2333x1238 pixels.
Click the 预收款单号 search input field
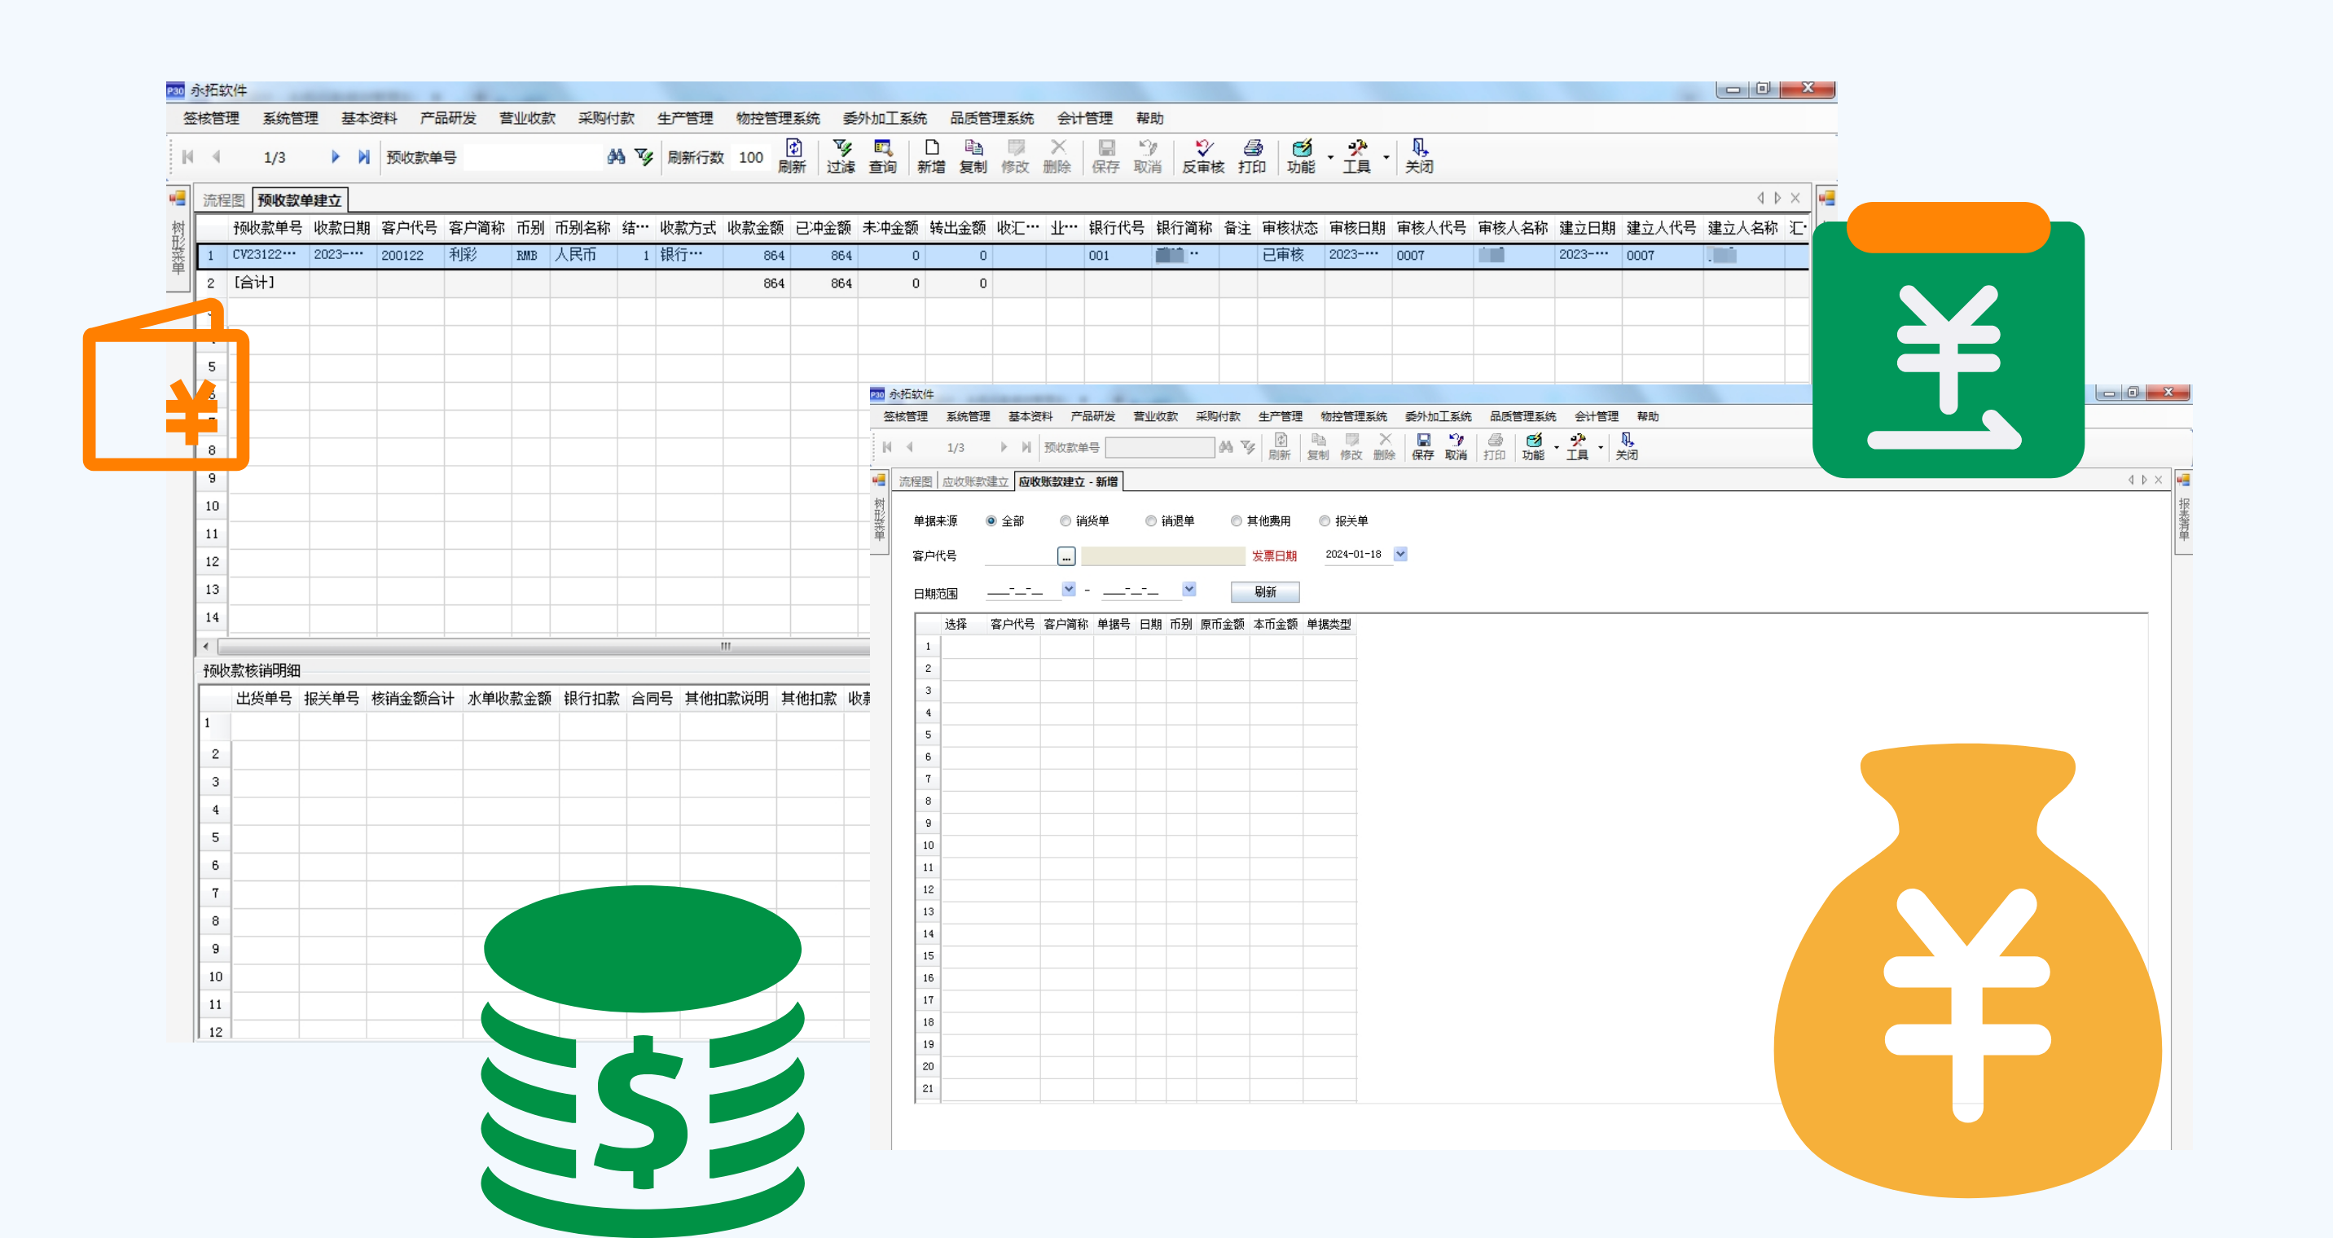click(x=533, y=157)
